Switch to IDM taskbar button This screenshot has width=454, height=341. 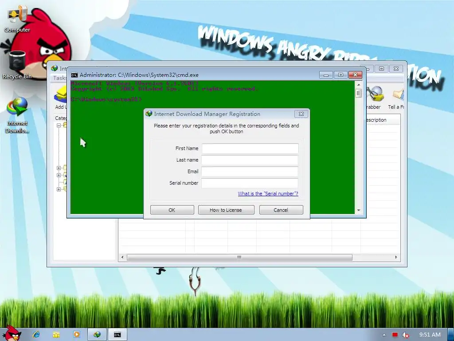[97, 335]
